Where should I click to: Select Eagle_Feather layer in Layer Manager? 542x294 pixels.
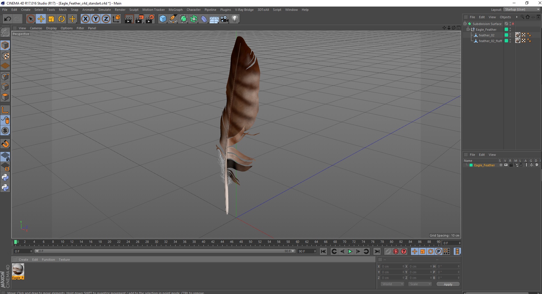coord(484,165)
